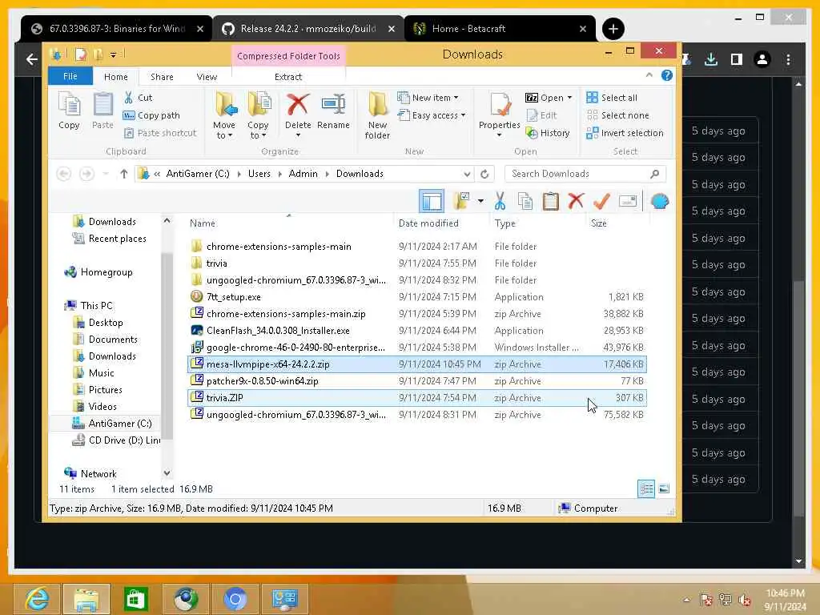Click the New folder ribbon icon
Viewport: 820px width, 615px height.
[x=377, y=115]
